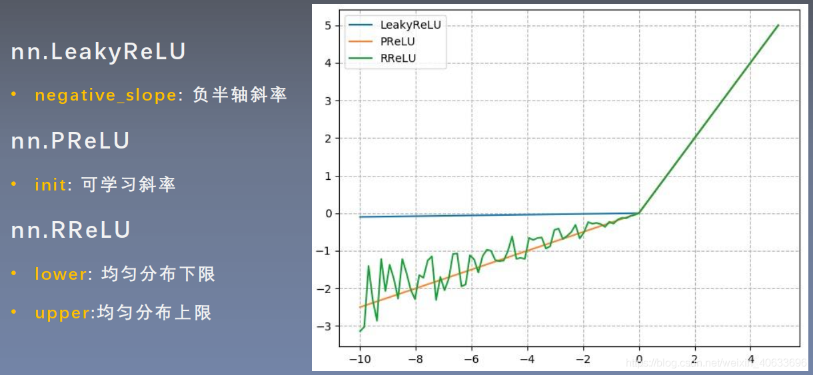
Task: Click the y-axis tick label 2
Action: tap(329, 139)
